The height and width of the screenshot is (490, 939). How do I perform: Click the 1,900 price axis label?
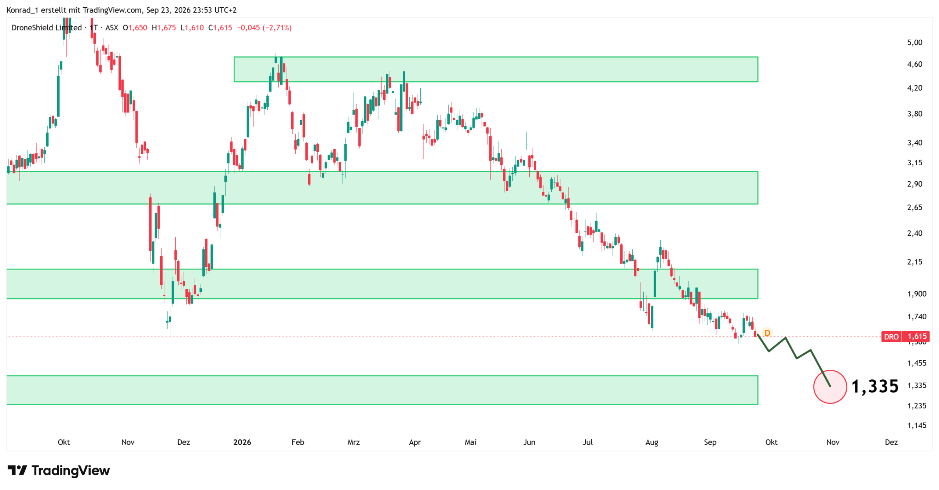(917, 294)
